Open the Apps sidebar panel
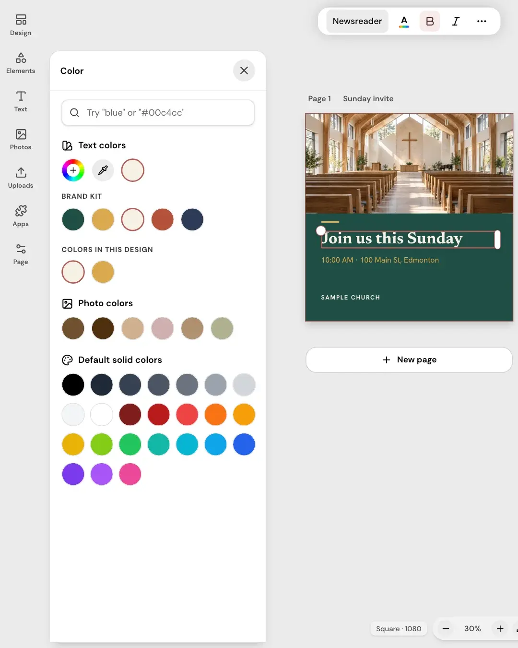This screenshot has width=518, height=648. pos(21,216)
